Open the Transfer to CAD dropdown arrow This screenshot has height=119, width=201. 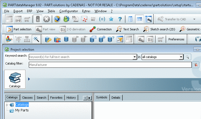click(194, 19)
